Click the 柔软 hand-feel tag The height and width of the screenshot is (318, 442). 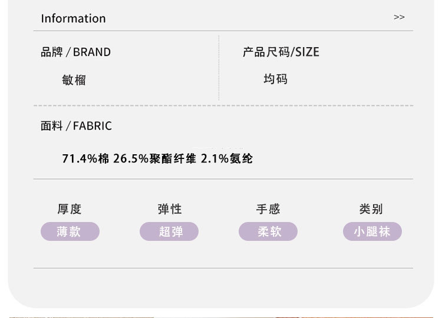coord(268,231)
